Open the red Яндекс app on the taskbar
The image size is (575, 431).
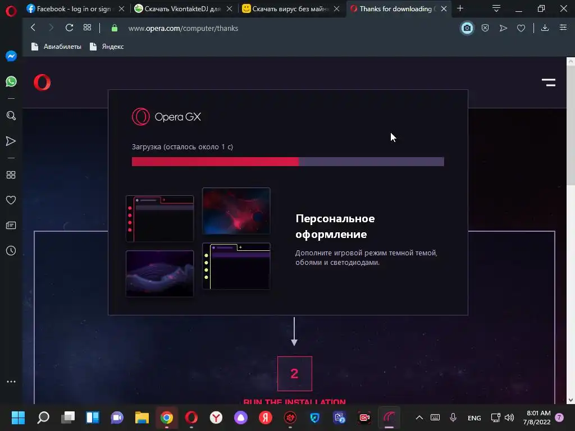[266, 418]
